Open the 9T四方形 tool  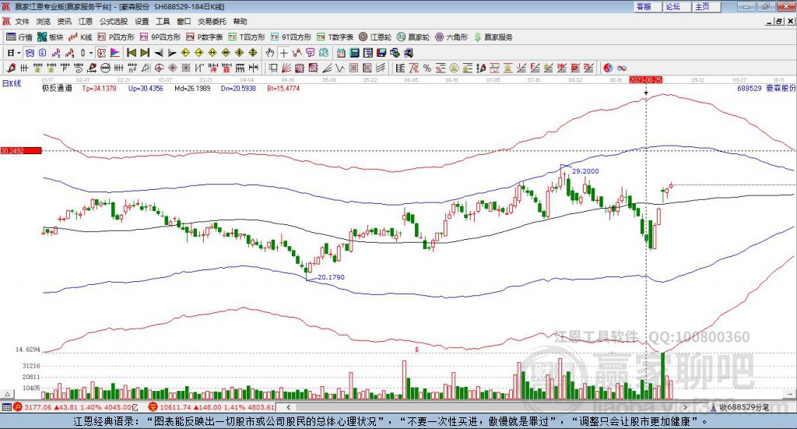pyautogui.click(x=291, y=37)
